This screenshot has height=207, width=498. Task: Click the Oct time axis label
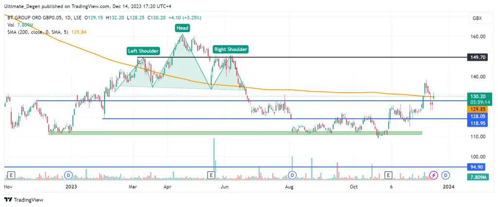click(x=354, y=187)
